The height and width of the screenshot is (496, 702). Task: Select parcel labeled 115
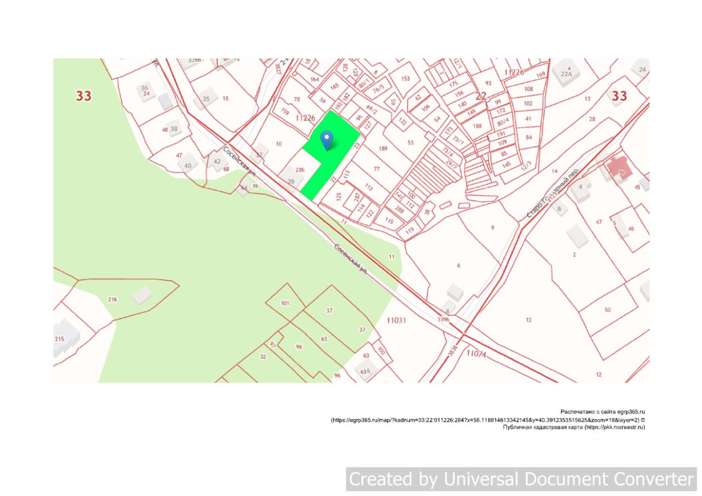coord(389,221)
